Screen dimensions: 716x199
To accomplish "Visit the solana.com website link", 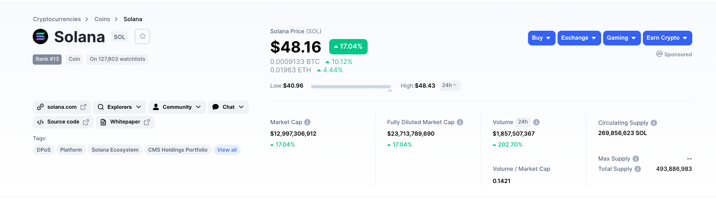I will [x=62, y=107].
